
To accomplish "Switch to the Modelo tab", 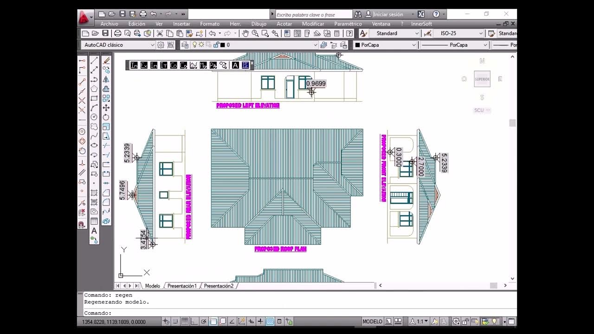I will coord(152,286).
